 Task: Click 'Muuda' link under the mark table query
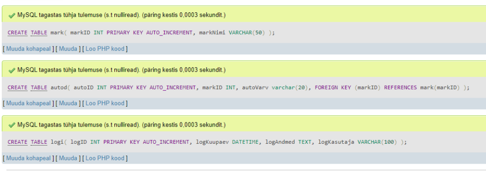68,49
